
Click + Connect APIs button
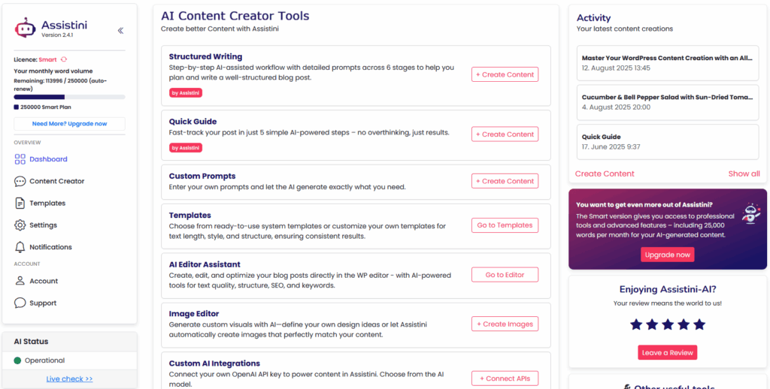click(x=505, y=378)
